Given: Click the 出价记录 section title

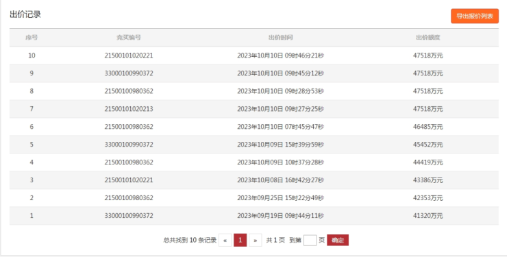Looking at the screenshot, I should tap(25, 14).
